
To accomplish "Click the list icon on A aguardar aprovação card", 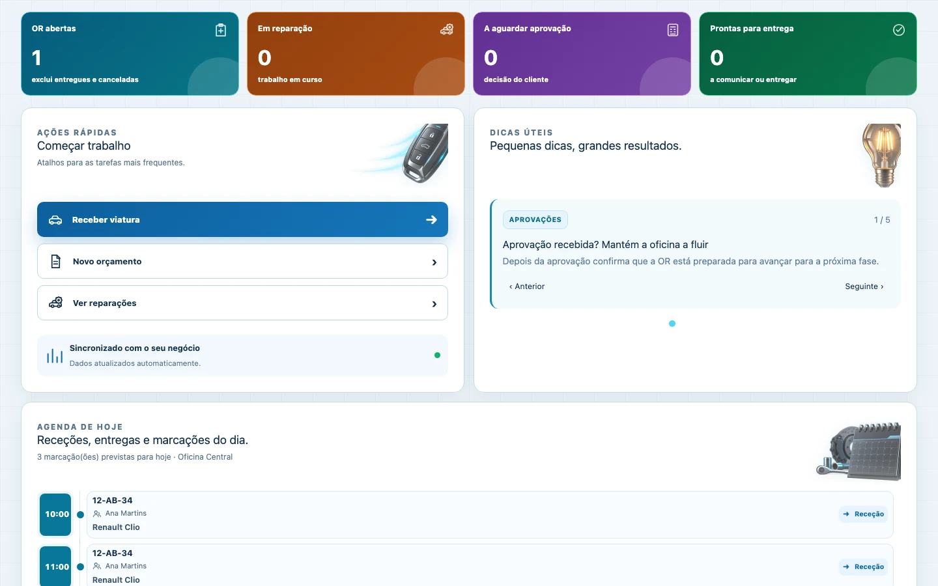I will pyautogui.click(x=673, y=30).
